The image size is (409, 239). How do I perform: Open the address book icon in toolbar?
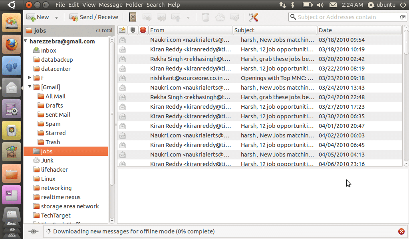point(133,17)
